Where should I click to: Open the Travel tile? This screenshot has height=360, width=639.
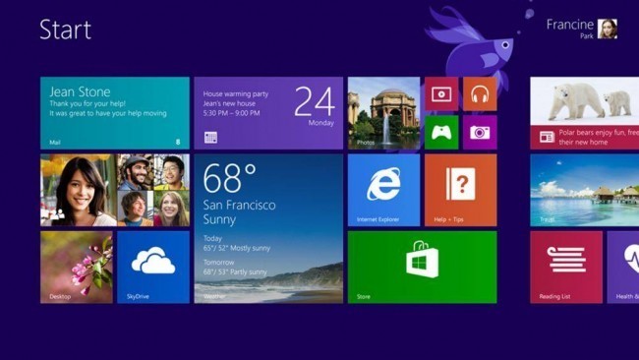585,190
